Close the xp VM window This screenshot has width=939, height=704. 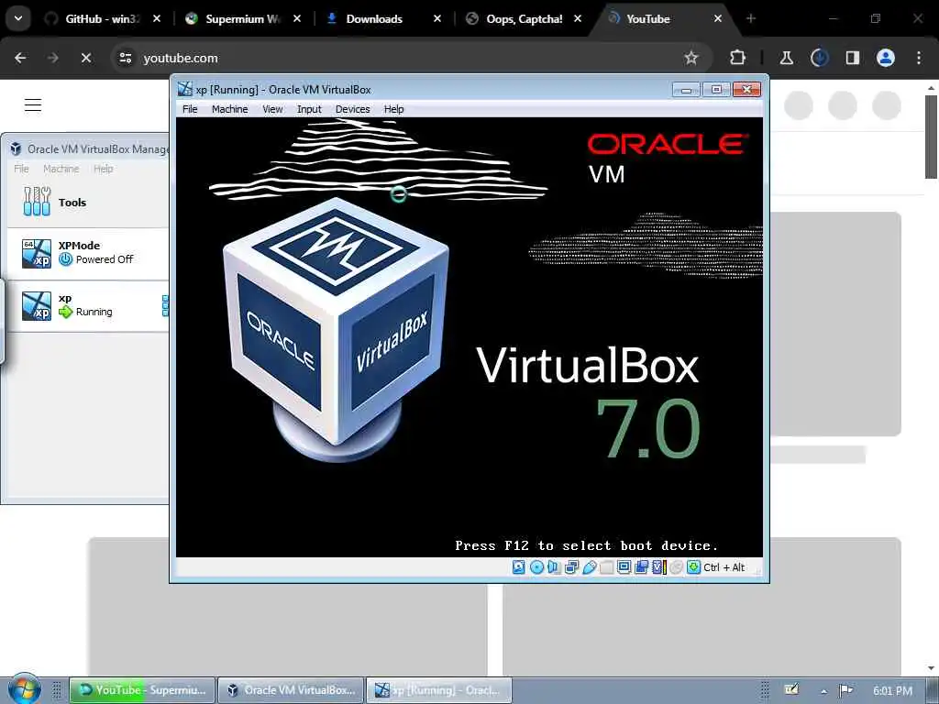[x=746, y=90]
